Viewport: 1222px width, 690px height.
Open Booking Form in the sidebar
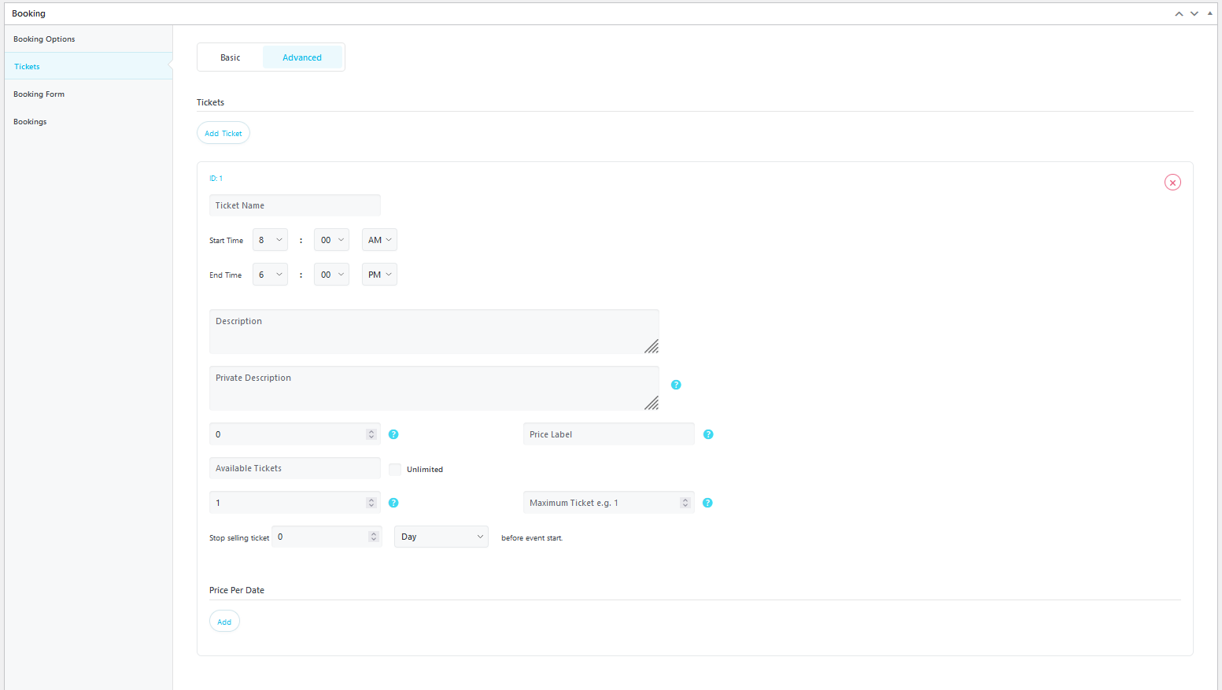88,94
